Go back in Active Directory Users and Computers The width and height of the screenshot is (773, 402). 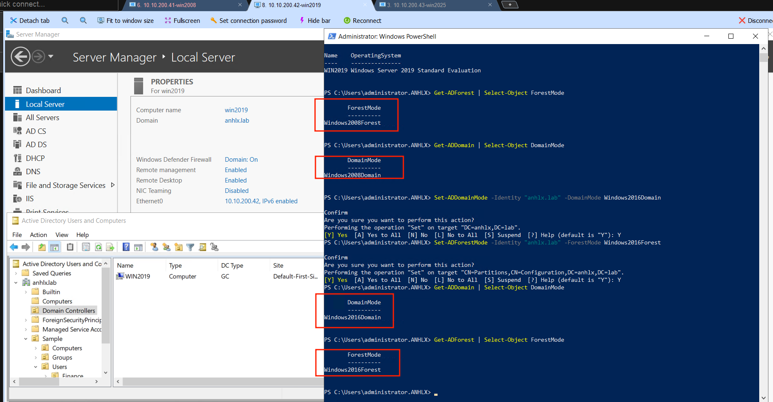pos(14,247)
